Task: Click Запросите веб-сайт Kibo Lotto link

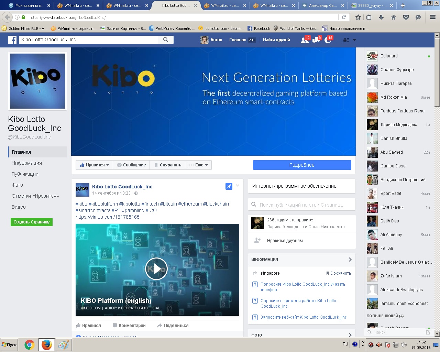Action: 304,317
